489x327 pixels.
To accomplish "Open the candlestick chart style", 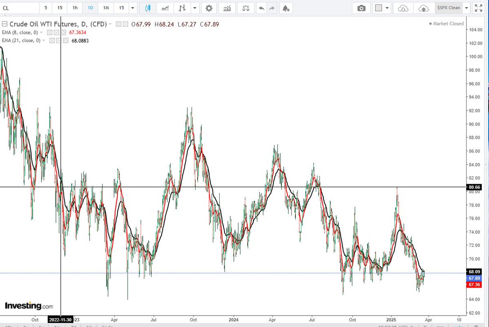I will tap(147, 8).
